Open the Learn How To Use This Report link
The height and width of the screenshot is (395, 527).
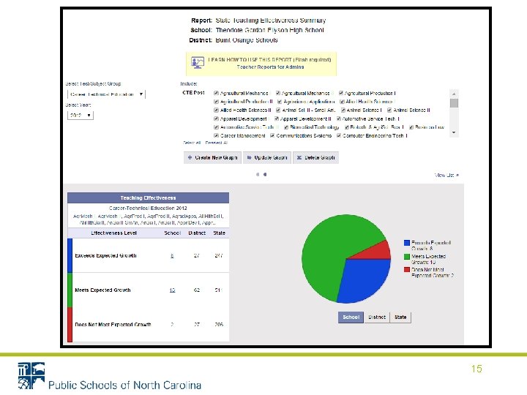pyautogui.click(x=269, y=60)
